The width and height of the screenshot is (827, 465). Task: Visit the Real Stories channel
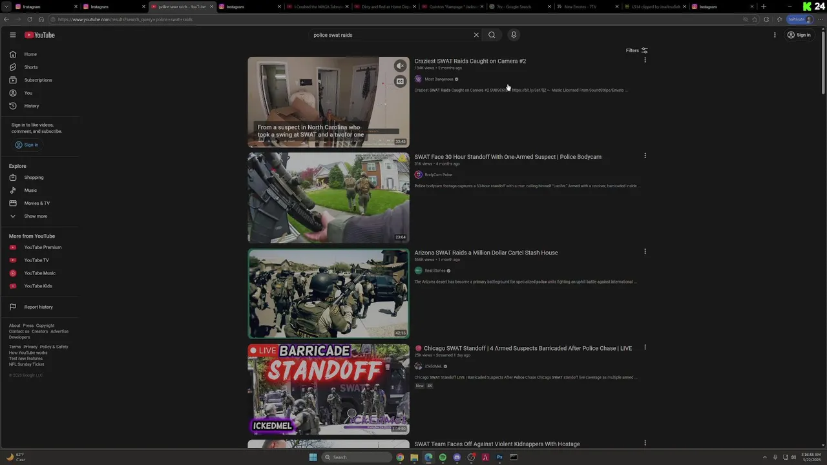coord(435,271)
